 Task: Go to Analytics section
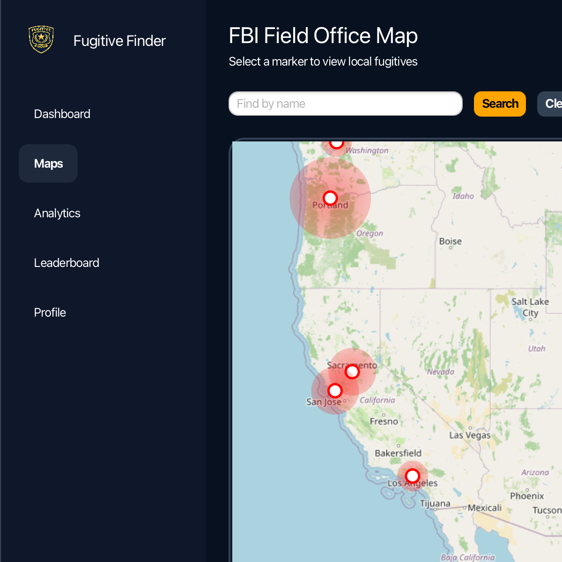[57, 213]
